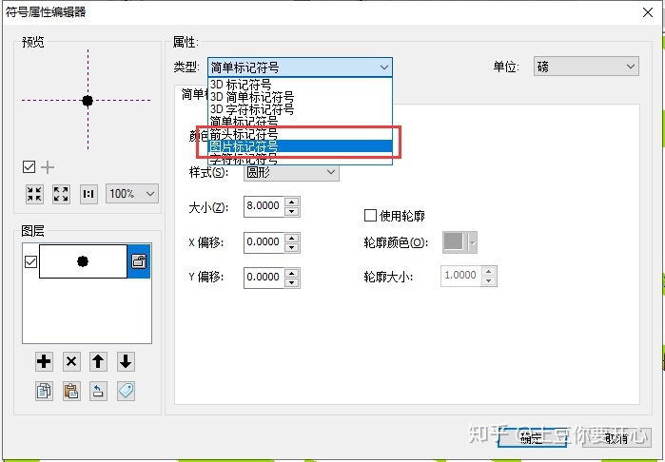The width and height of the screenshot is (665, 462).
Task: Open the outline color dropdown arrow
Action: tap(472, 242)
